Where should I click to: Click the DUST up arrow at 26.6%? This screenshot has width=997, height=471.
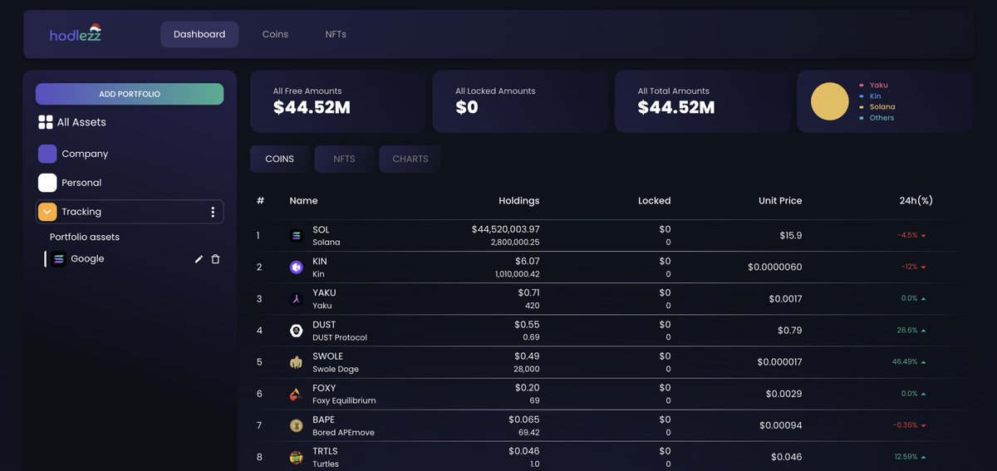pos(923,331)
